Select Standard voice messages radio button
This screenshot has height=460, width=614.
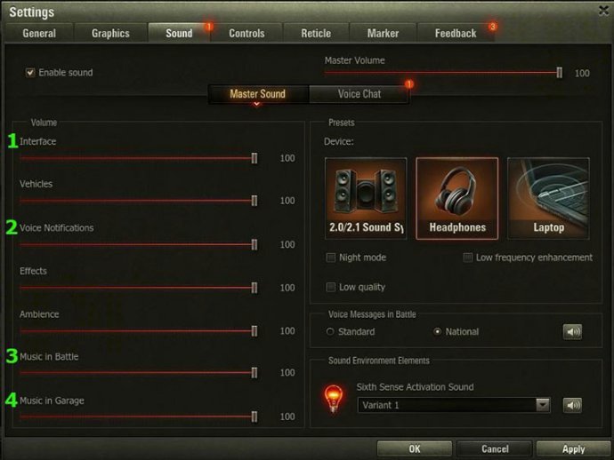pos(330,332)
